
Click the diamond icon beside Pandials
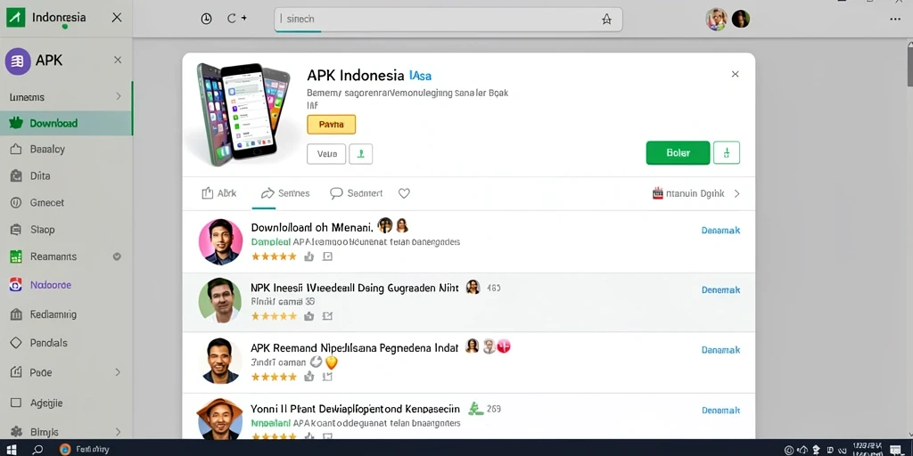click(16, 343)
